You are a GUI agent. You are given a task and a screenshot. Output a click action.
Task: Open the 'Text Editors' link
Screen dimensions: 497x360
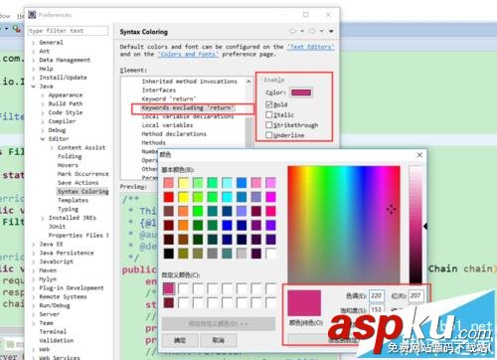[310, 47]
